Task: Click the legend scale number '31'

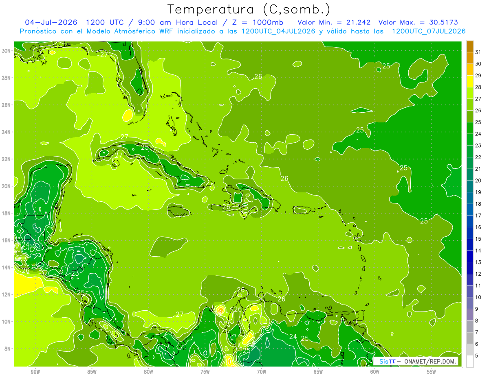Action: tap(478, 52)
